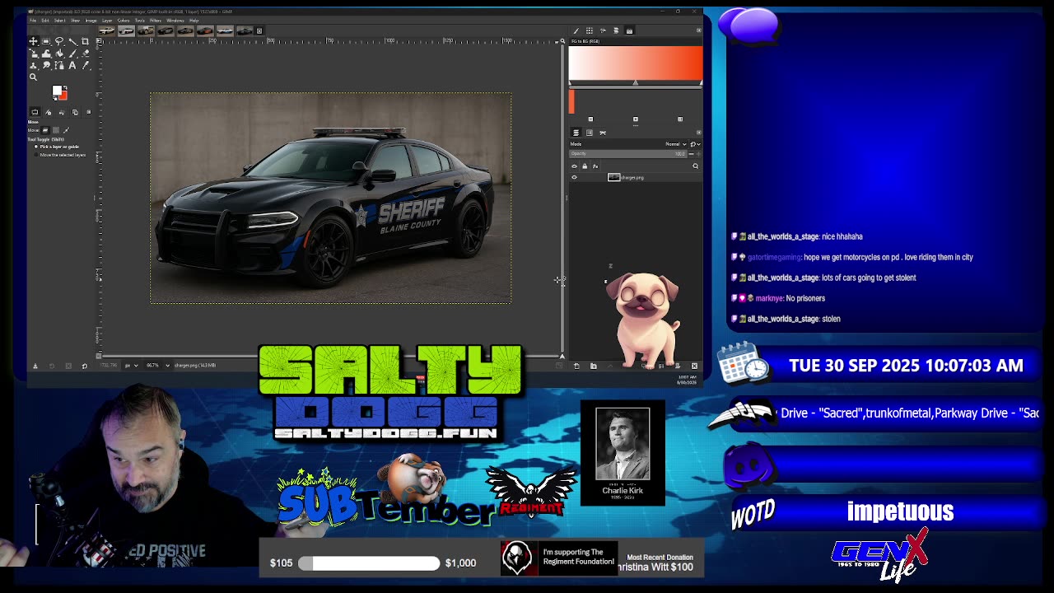
Task: Select the Text tool
Action: tap(72, 65)
